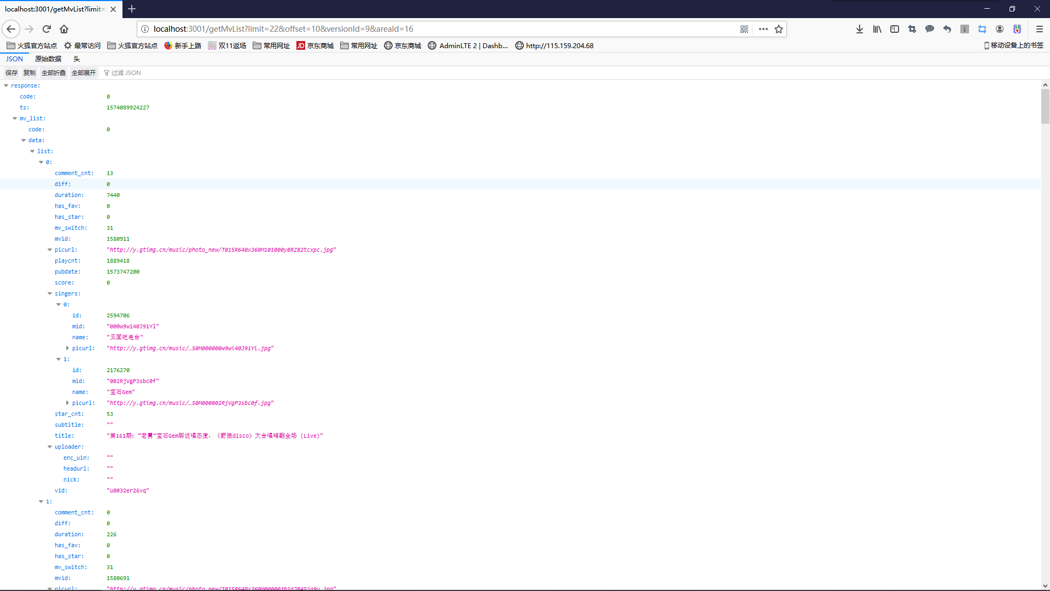Switch to the 原始数据 tab
The height and width of the screenshot is (591, 1050).
click(48, 59)
